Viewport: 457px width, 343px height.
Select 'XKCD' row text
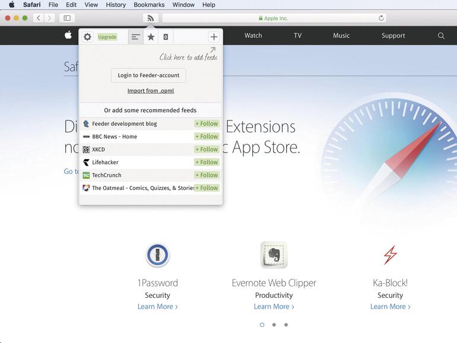99,149
